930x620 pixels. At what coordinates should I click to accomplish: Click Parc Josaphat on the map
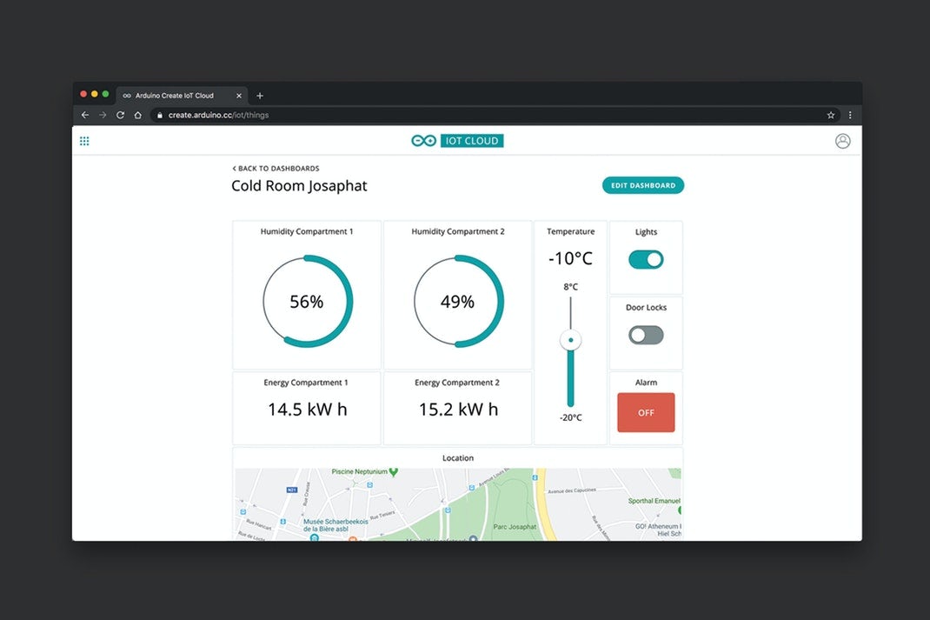point(515,527)
